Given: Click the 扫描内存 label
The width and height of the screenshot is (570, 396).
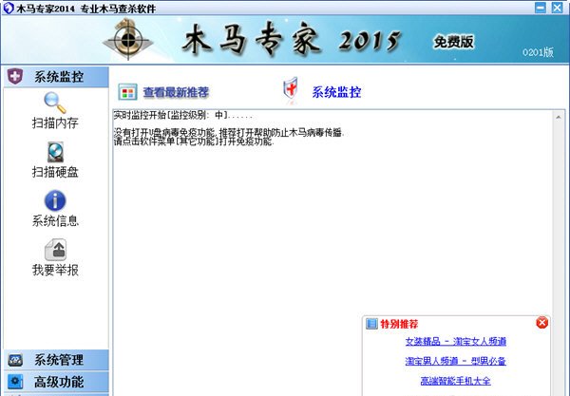Looking at the screenshot, I should (55, 123).
